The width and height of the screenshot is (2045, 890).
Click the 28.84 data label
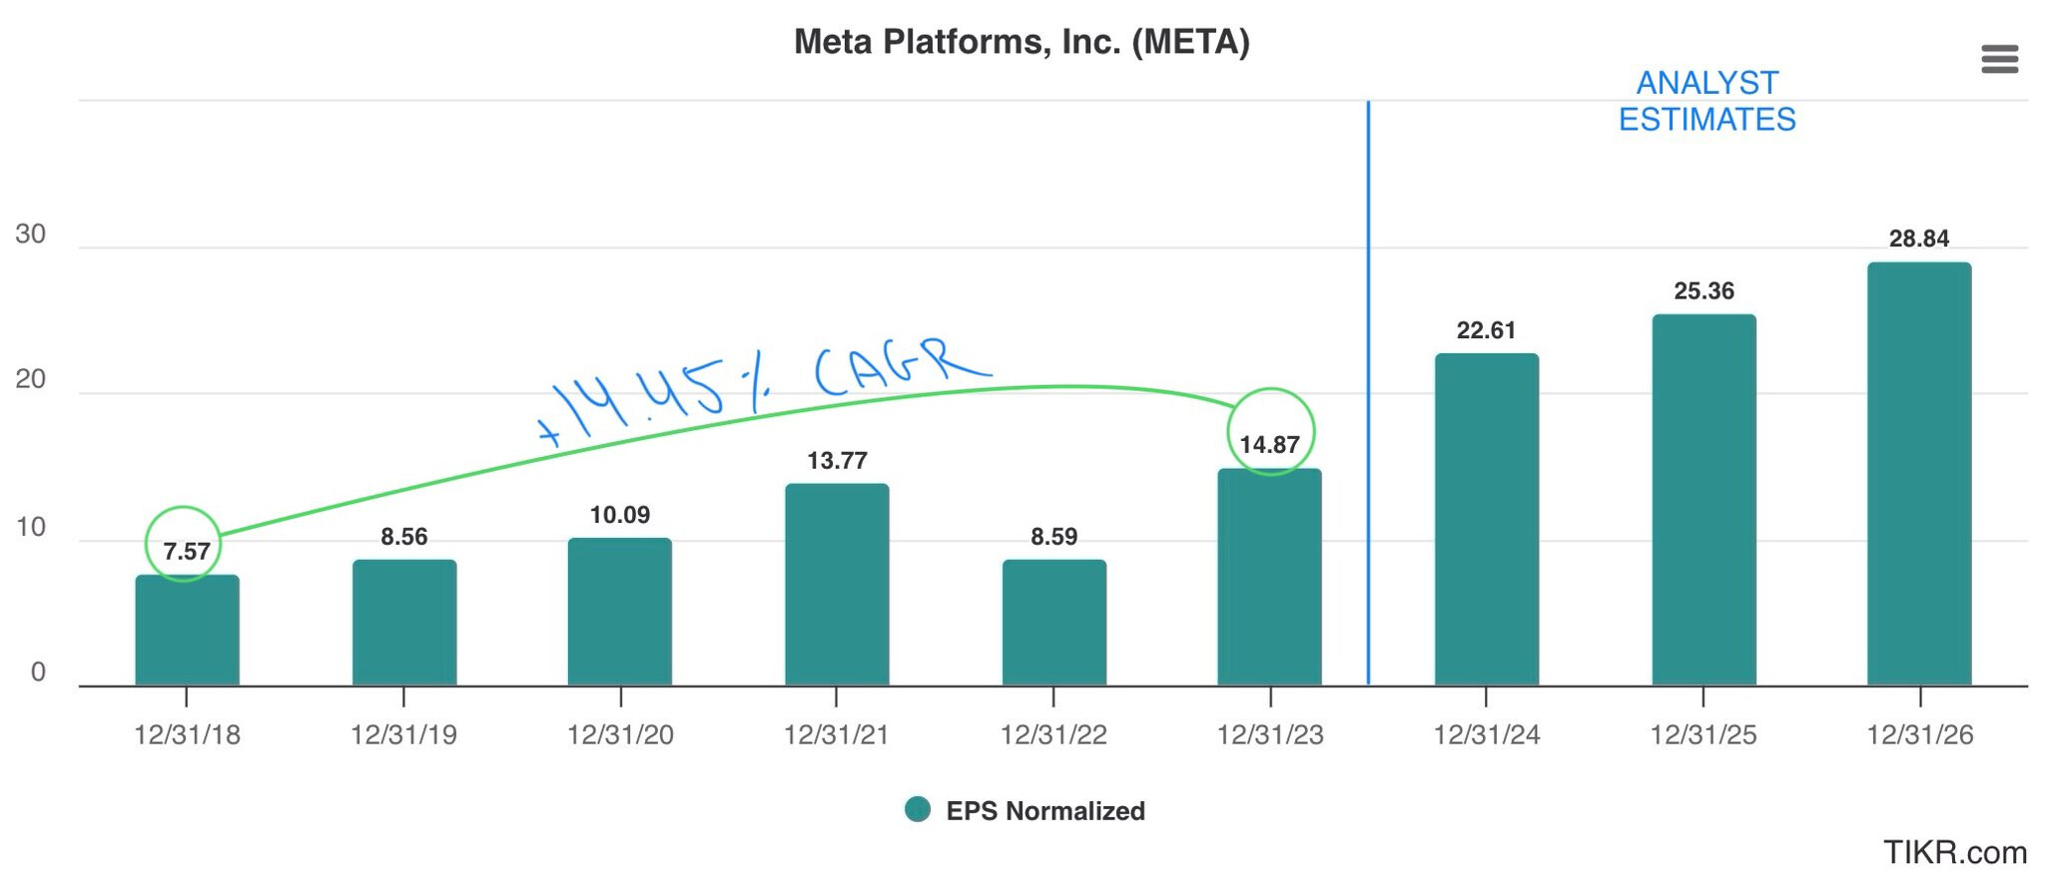coord(1918,238)
